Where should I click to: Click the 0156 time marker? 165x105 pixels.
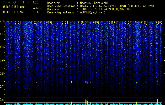coord(96,23)
